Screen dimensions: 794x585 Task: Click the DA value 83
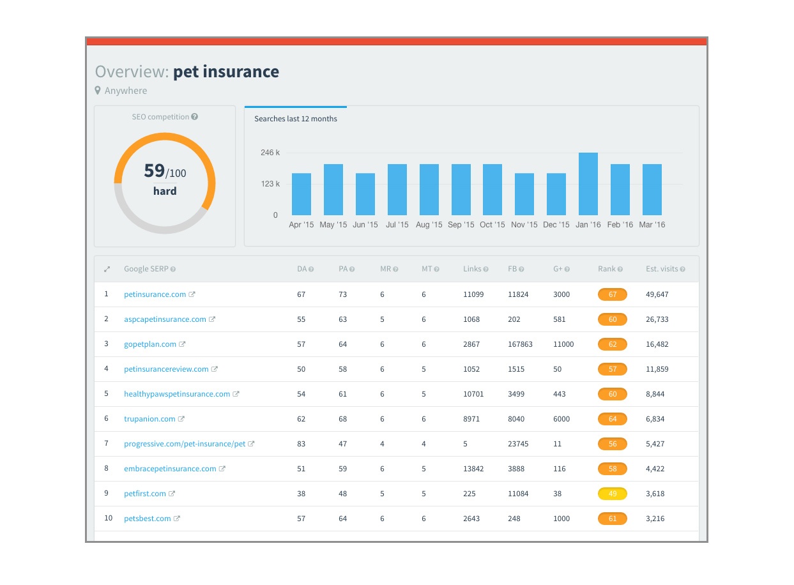[x=302, y=444]
